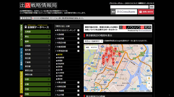Open the プライバシーポリシー link

click(116, 3)
